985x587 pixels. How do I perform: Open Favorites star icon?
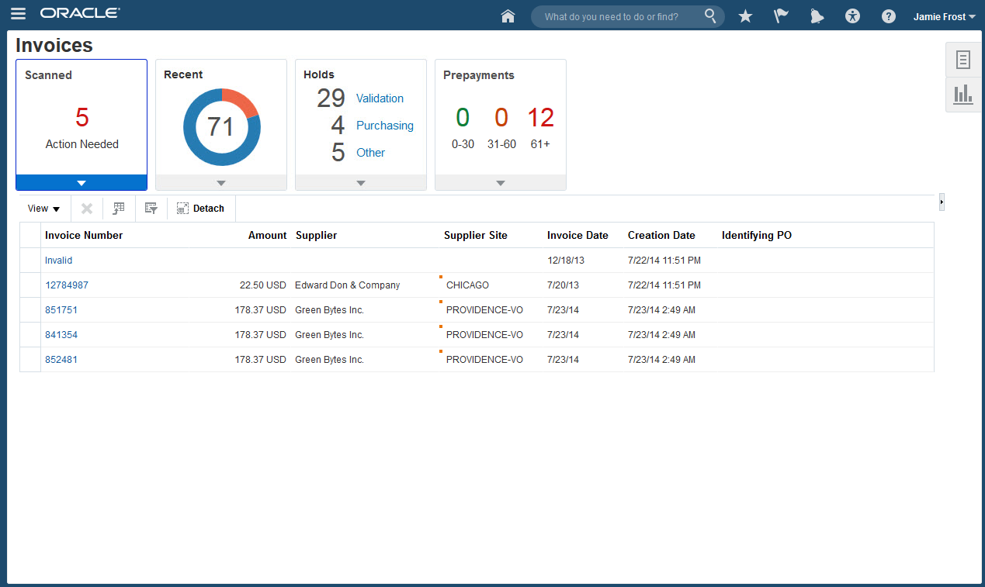pyautogui.click(x=745, y=16)
